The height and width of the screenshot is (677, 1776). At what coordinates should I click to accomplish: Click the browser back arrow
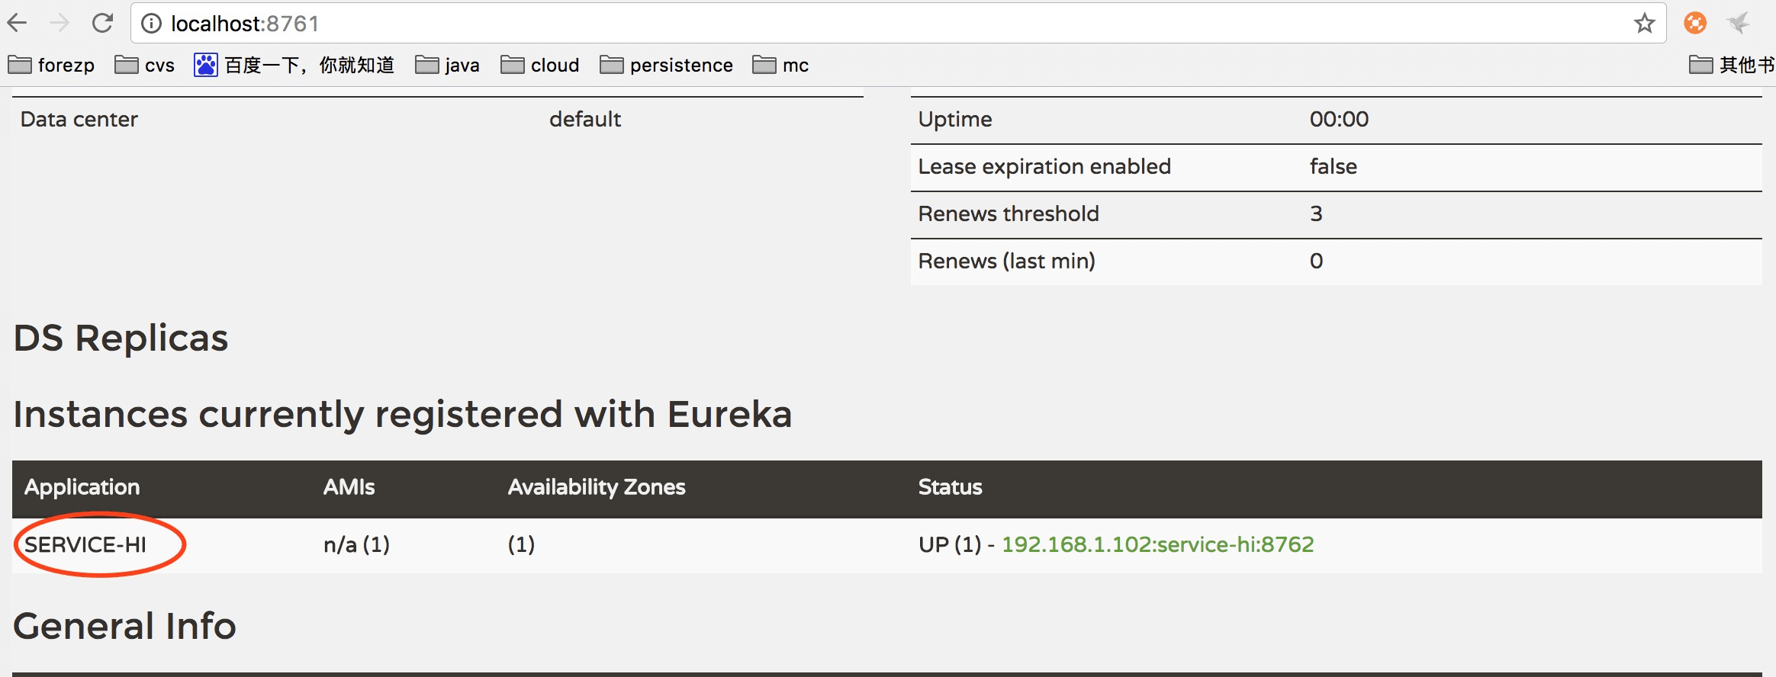17,24
